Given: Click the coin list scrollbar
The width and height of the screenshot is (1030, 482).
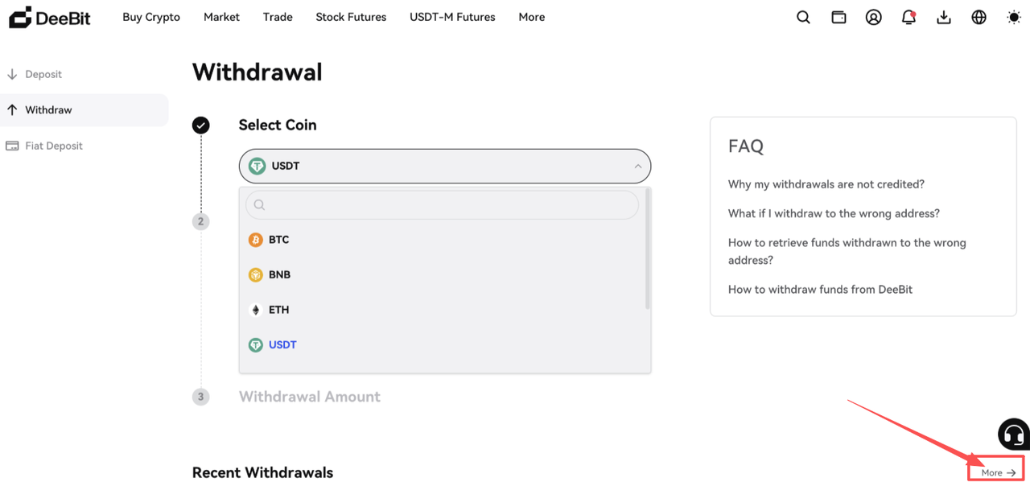Looking at the screenshot, I should coord(647,249).
